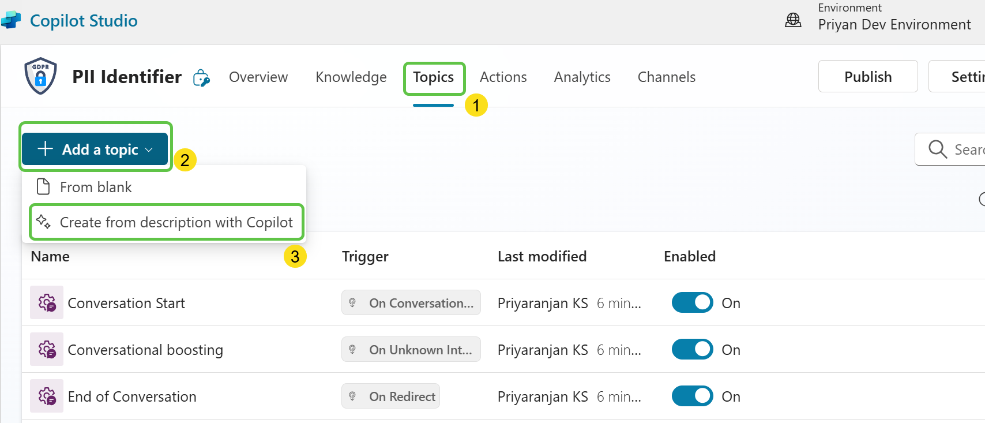
Task: Choose From blank in the menu
Action: (96, 187)
